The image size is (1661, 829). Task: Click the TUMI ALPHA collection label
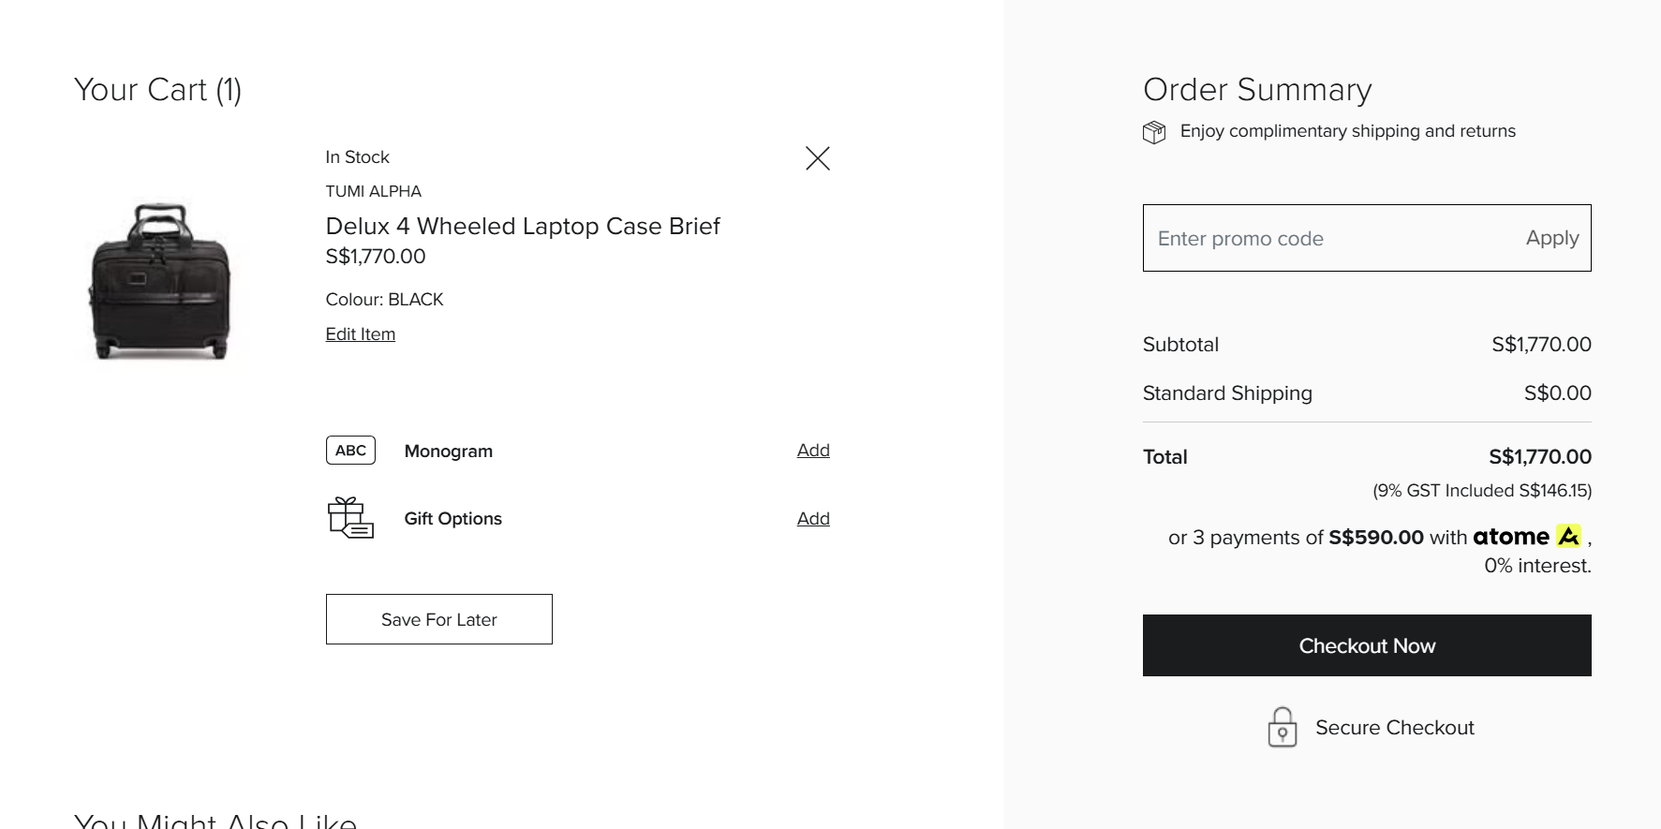(x=374, y=192)
